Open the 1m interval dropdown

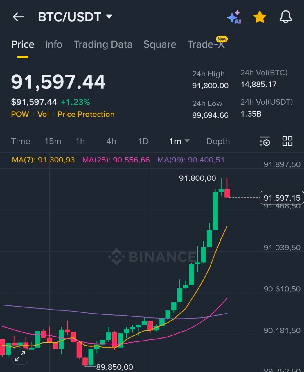pos(179,141)
